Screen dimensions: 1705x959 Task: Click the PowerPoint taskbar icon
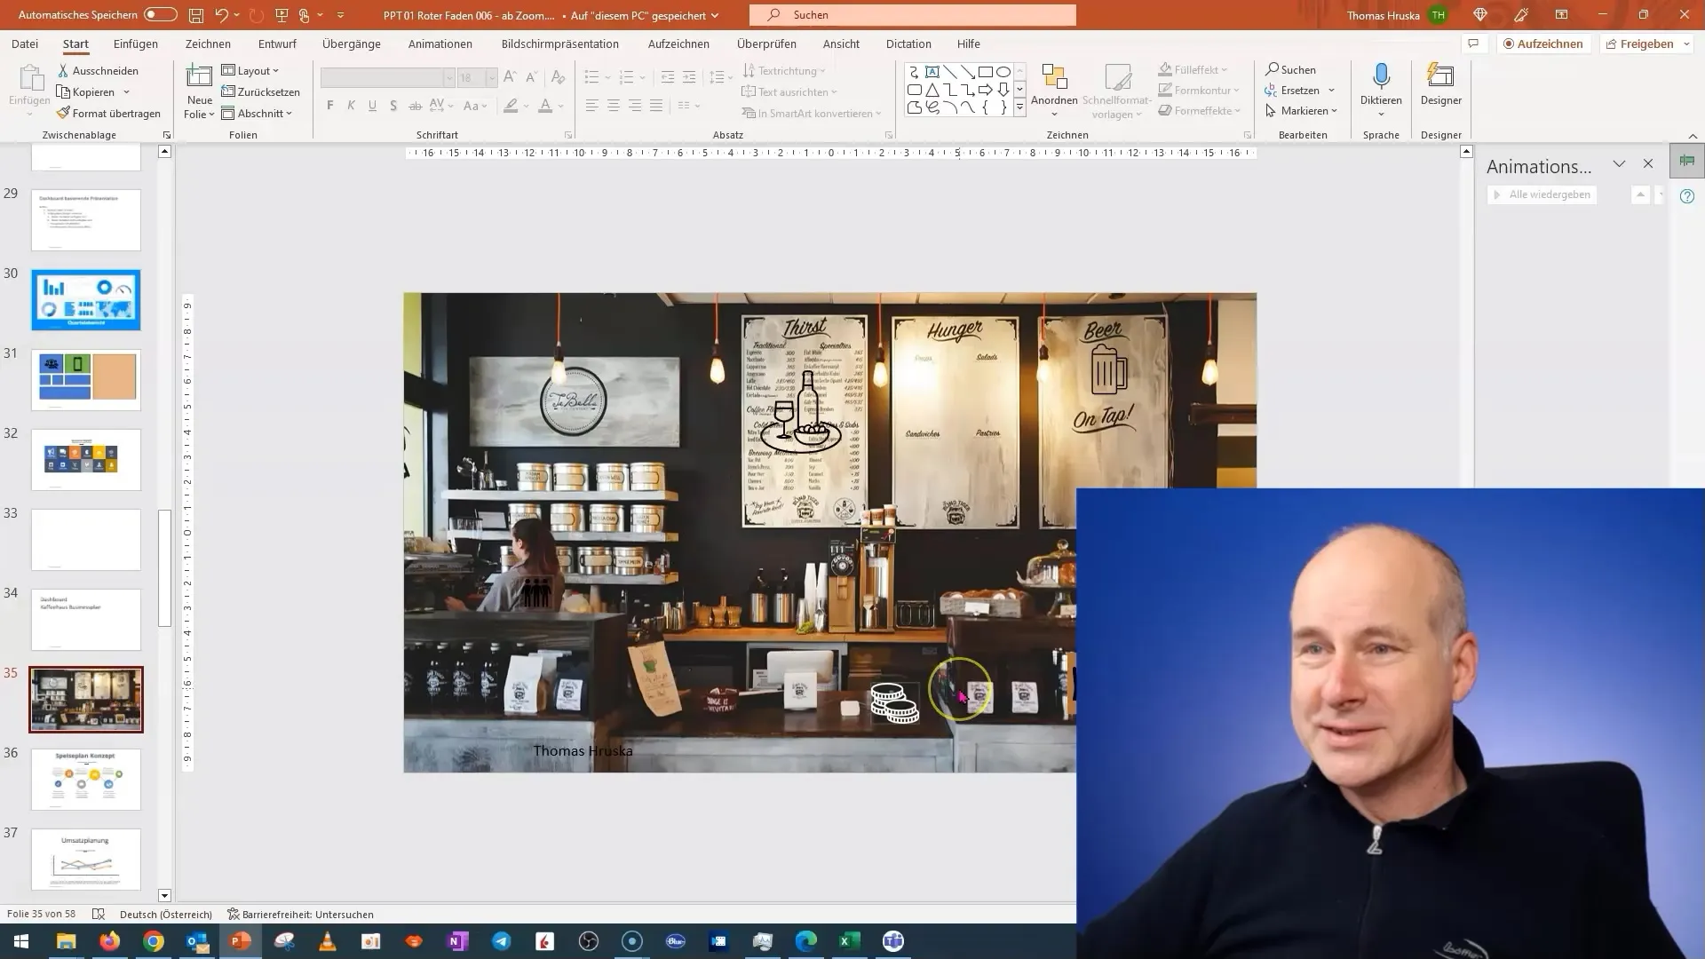tap(242, 940)
